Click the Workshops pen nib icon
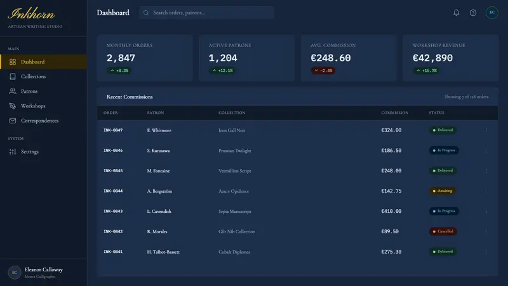The height and width of the screenshot is (286, 508). [13, 106]
